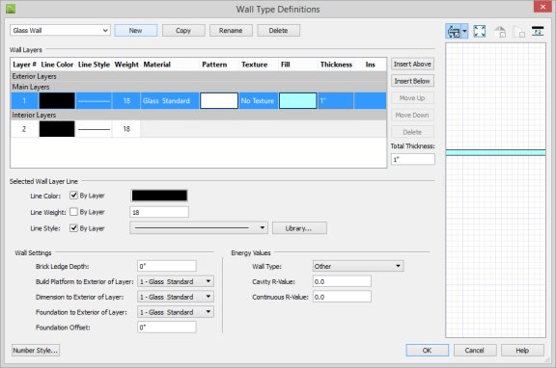
Task: Open the Line Style dropdown
Action: pos(199,228)
